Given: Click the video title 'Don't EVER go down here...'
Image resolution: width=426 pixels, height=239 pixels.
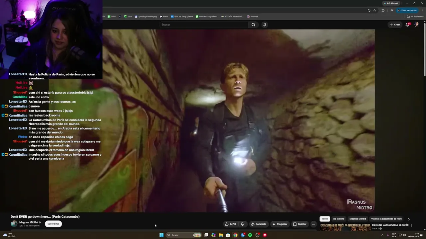Looking at the screenshot, I should [45, 216].
